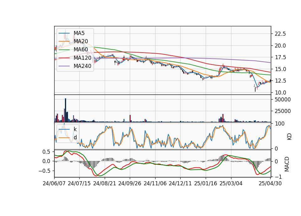
Task: Click the 15.0 price axis label
Action: click(x=280, y=69)
